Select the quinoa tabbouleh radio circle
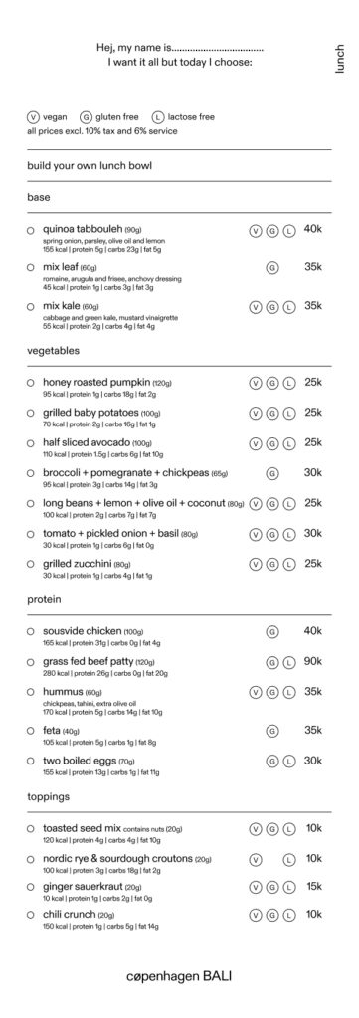Viewport: 359px width, 1018px height. (x=30, y=230)
